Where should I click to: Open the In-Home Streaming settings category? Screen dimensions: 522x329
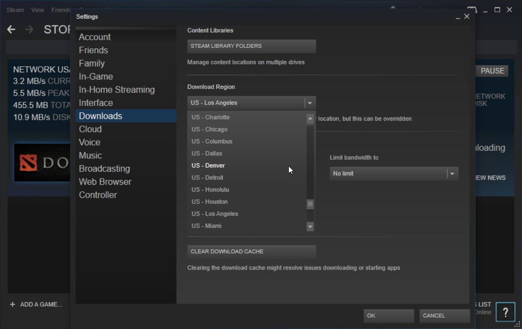click(126, 89)
